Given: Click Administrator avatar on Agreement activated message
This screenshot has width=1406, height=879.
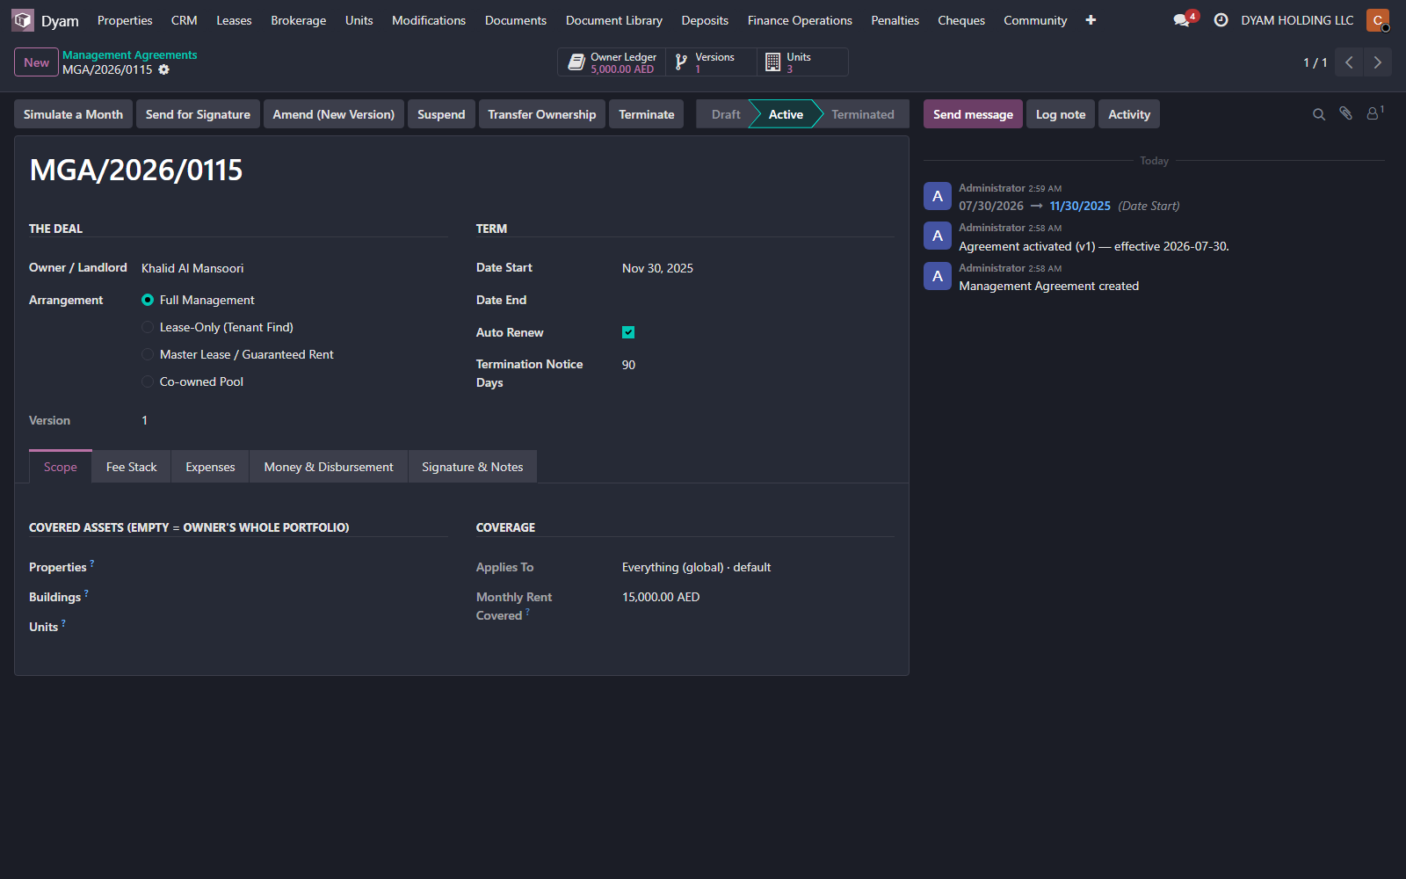Looking at the screenshot, I should coord(938,236).
